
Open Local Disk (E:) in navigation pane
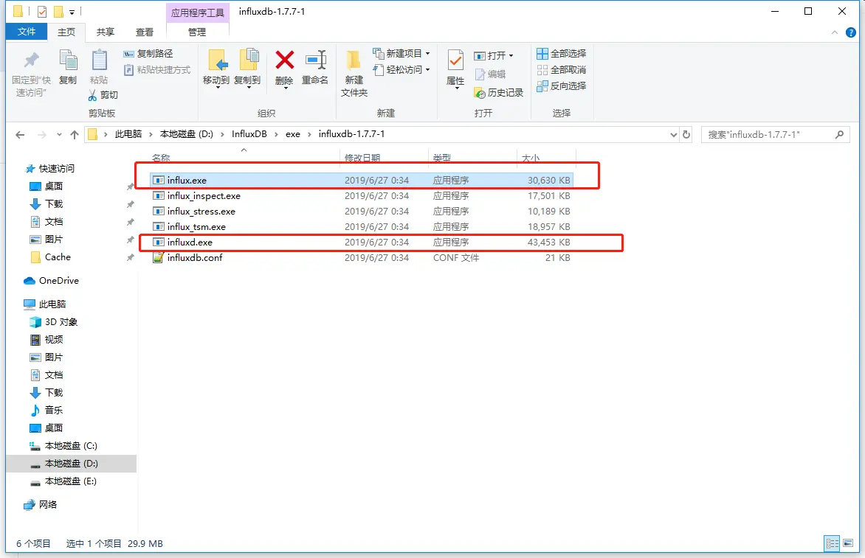[63, 481]
